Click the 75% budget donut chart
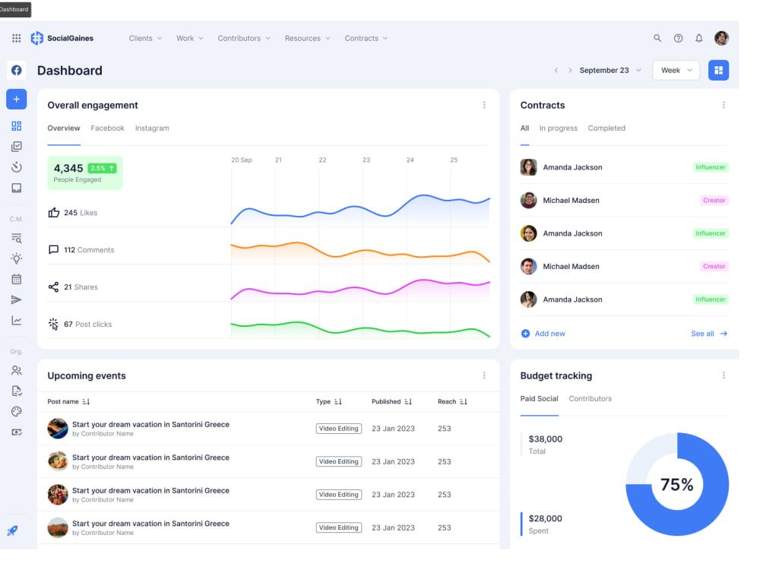760x570 pixels. tap(677, 484)
